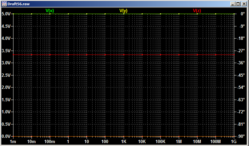249x146 pixels.
Task: Click the 10K frequency axis label
Action: (142, 141)
